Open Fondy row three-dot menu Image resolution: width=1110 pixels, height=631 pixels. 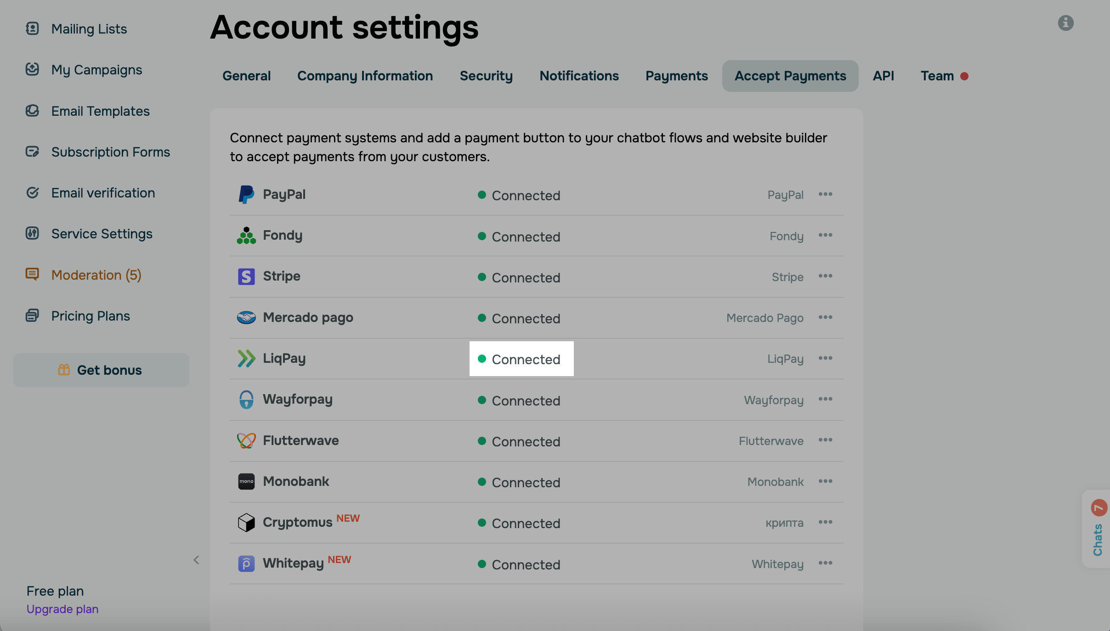click(x=825, y=235)
